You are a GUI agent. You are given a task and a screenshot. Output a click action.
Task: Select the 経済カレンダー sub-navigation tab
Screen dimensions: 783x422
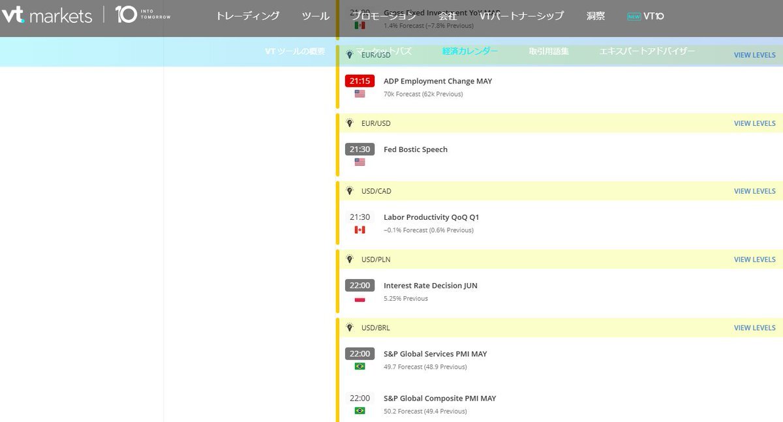pos(470,51)
